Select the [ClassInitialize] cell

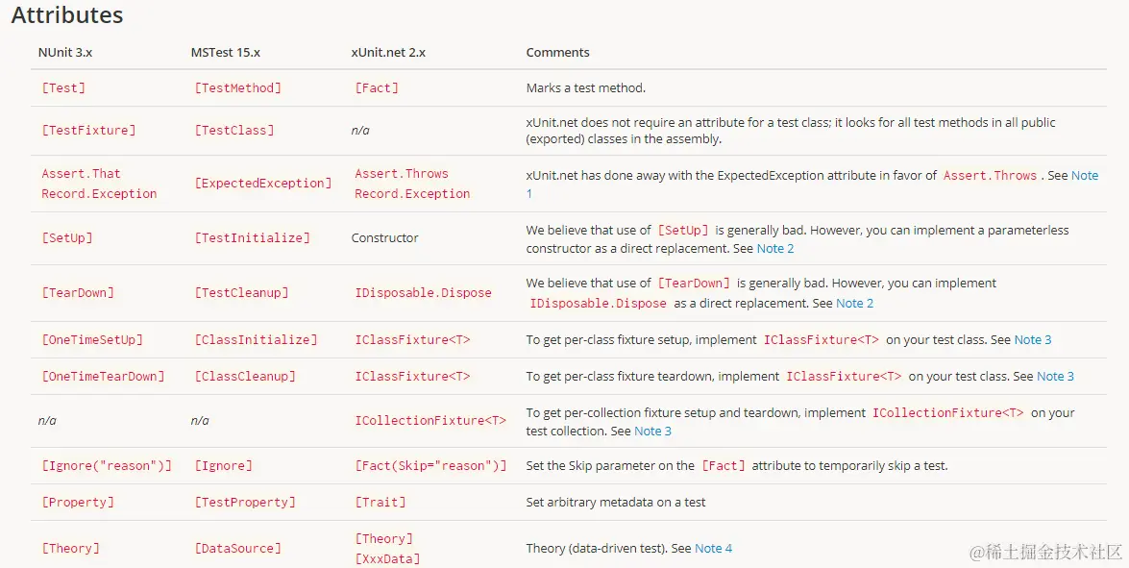(x=256, y=340)
